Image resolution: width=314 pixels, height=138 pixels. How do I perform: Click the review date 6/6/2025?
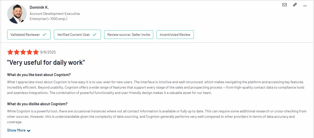coord(48,52)
